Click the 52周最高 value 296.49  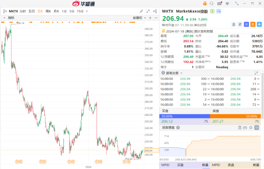188,57
